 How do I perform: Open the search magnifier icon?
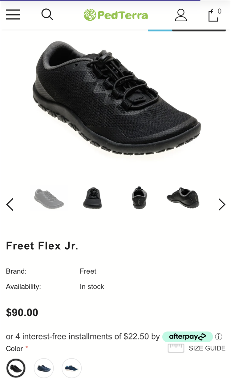[47, 14]
